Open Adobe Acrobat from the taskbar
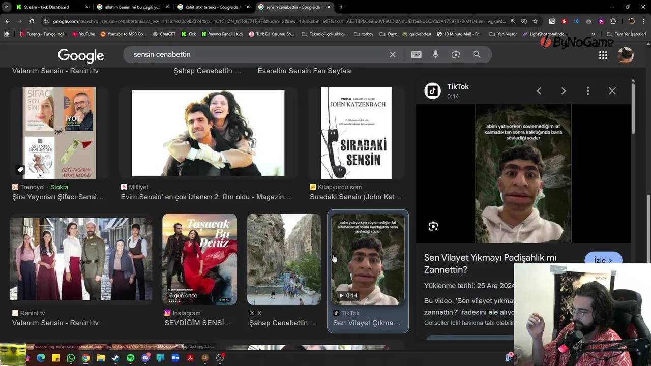651x366 pixels. pyautogui.click(x=190, y=358)
